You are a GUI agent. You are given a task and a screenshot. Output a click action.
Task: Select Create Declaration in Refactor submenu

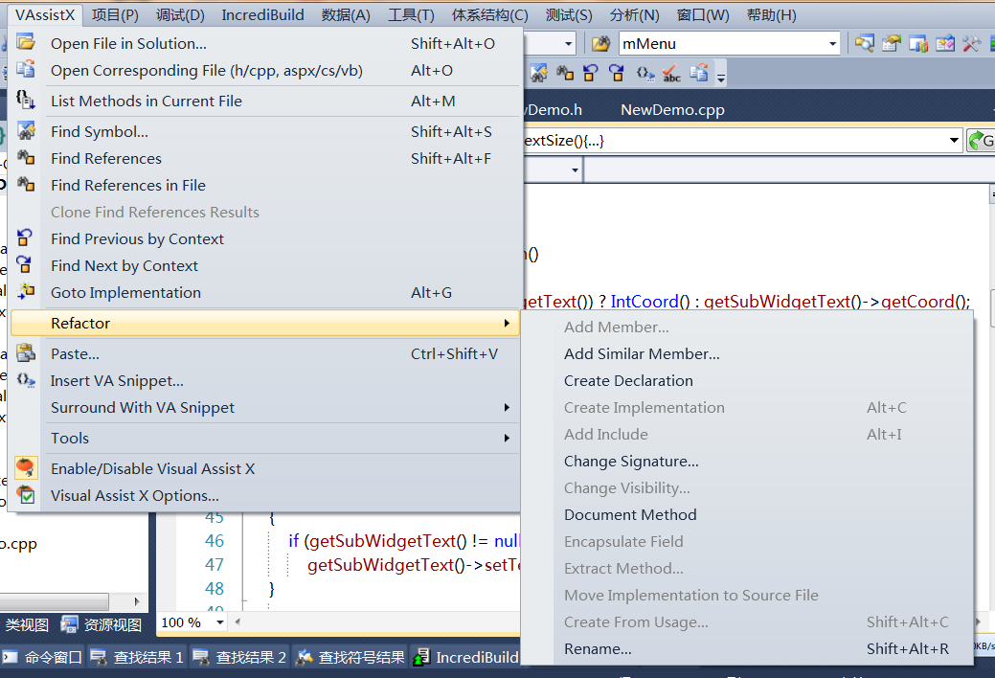coord(628,380)
